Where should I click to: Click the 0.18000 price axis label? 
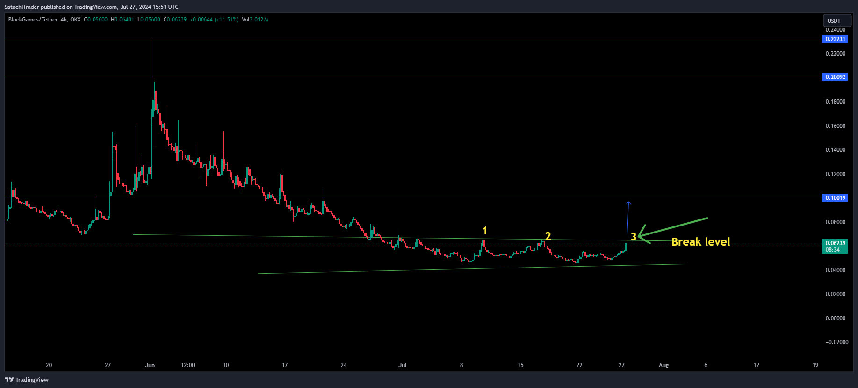pyautogui.click(x=836, y=102)
